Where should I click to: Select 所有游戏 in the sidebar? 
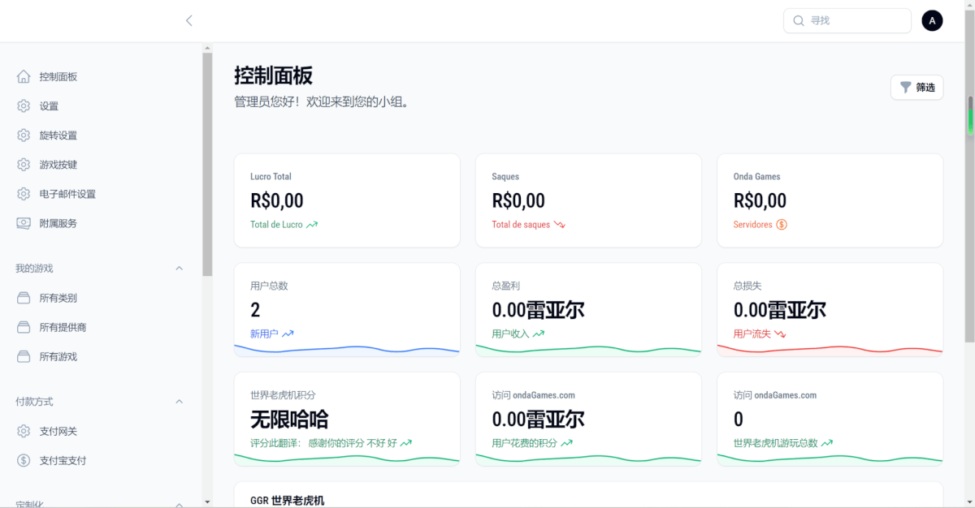[x=58, y=356]
